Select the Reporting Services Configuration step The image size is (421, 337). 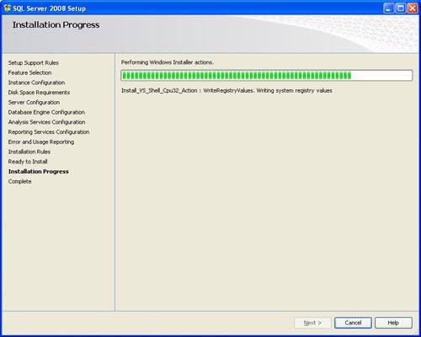[49, 131]
